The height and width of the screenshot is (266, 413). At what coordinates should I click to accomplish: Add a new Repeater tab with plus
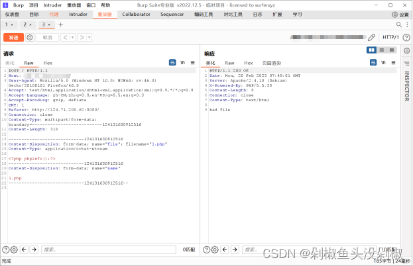coord(60,24)
